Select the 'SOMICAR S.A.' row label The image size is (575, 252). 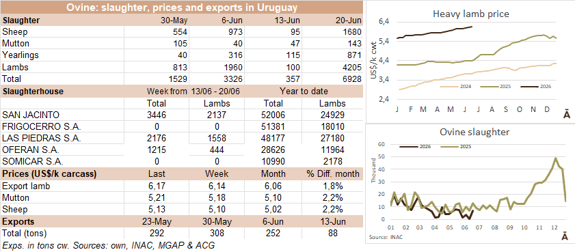(x=32, y=161)
